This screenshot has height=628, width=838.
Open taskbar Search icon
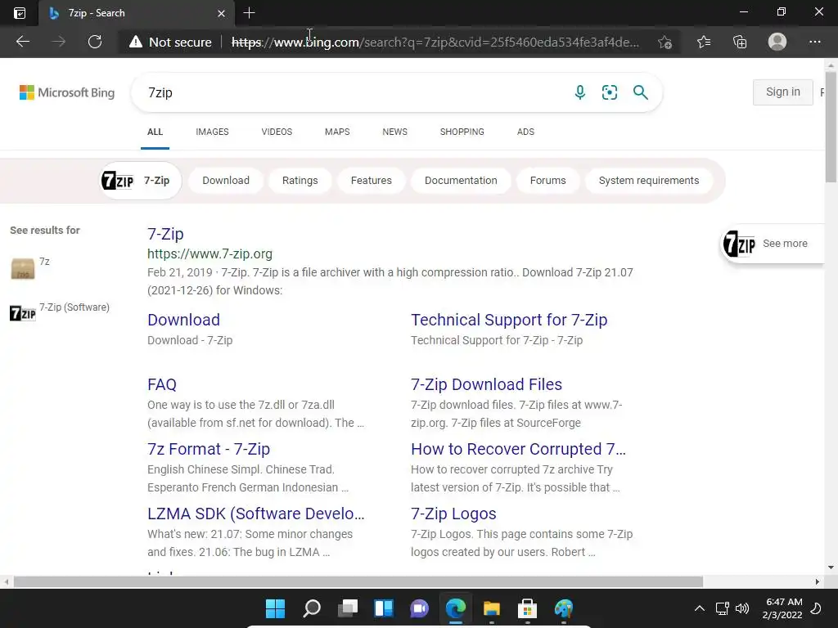[312, 608]
